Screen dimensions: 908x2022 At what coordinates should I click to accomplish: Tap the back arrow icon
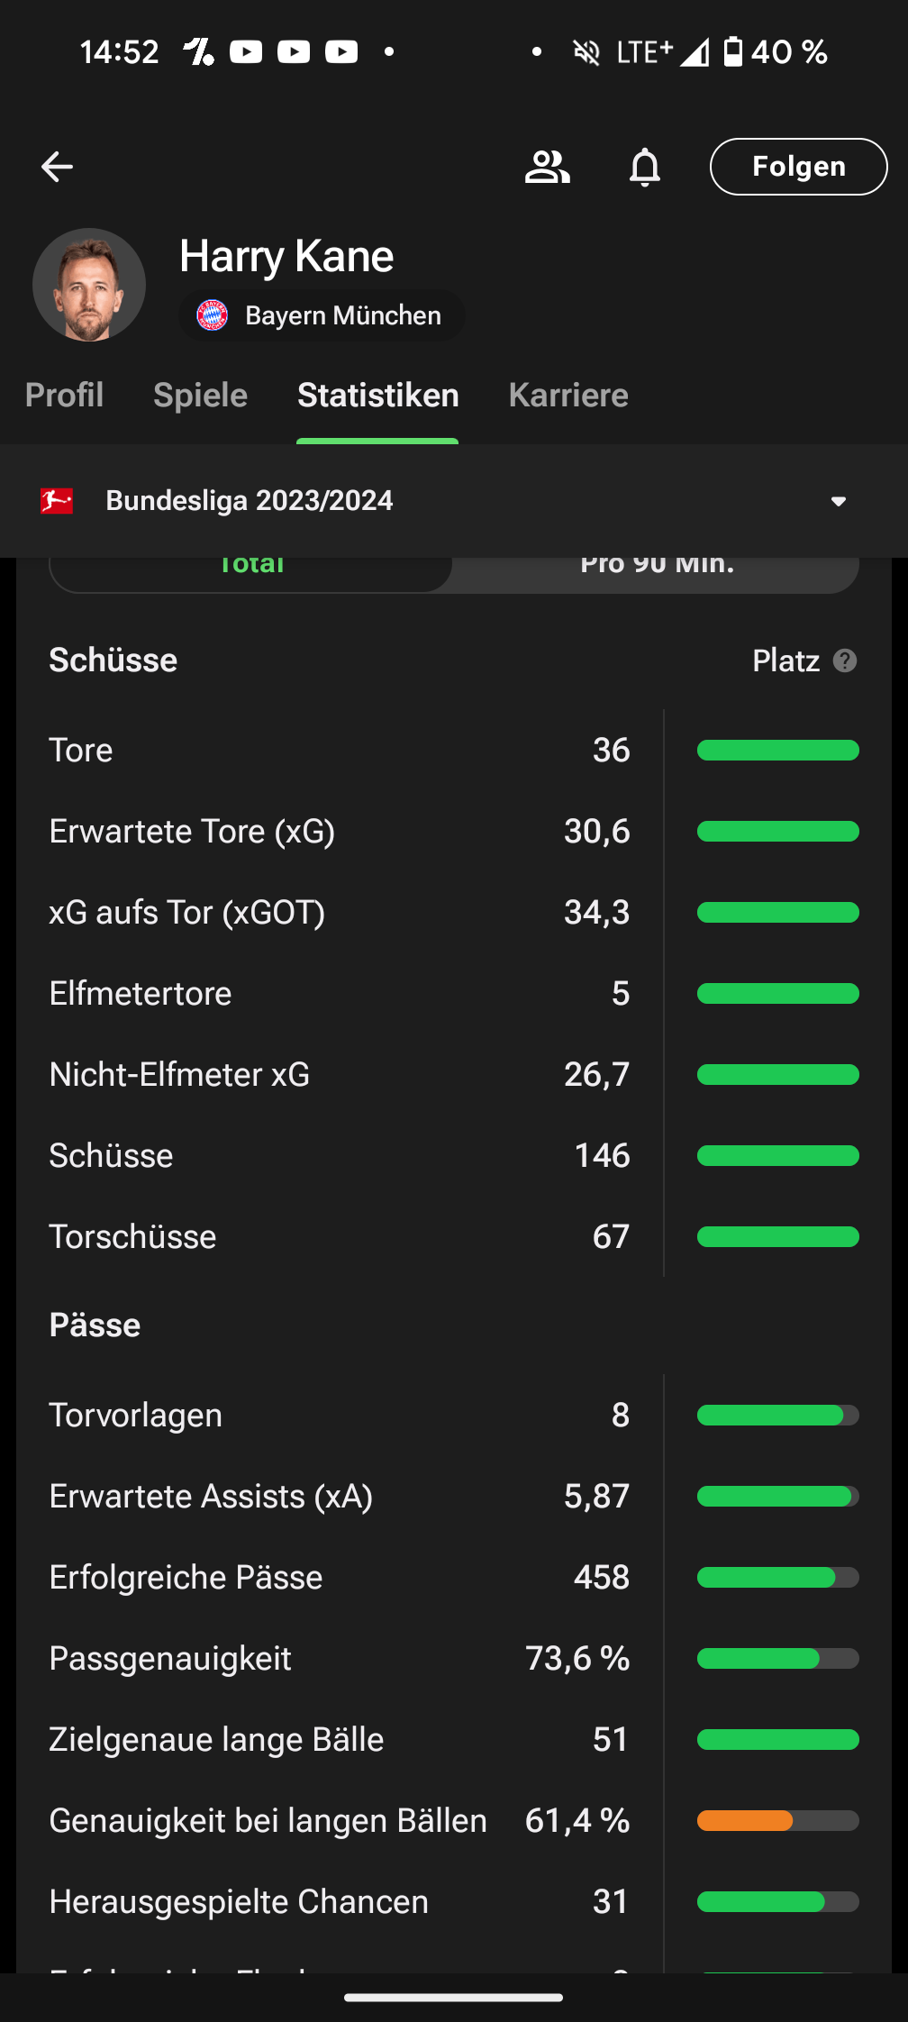[x=57, y=167]
